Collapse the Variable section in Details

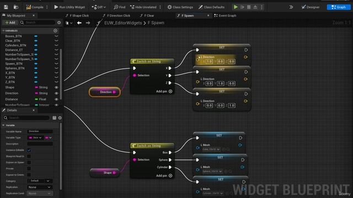click(3, 125)
